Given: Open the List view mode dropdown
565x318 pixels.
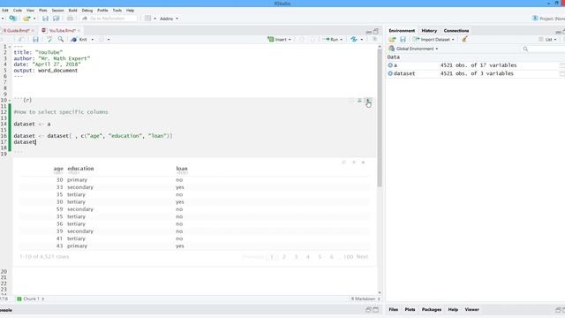Looking at the screenshot, I should point(547,39).
